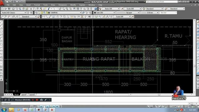This screenshot has width=199, height=112.
Task: Click the Cut scissors icon
Action: (31, 9)
